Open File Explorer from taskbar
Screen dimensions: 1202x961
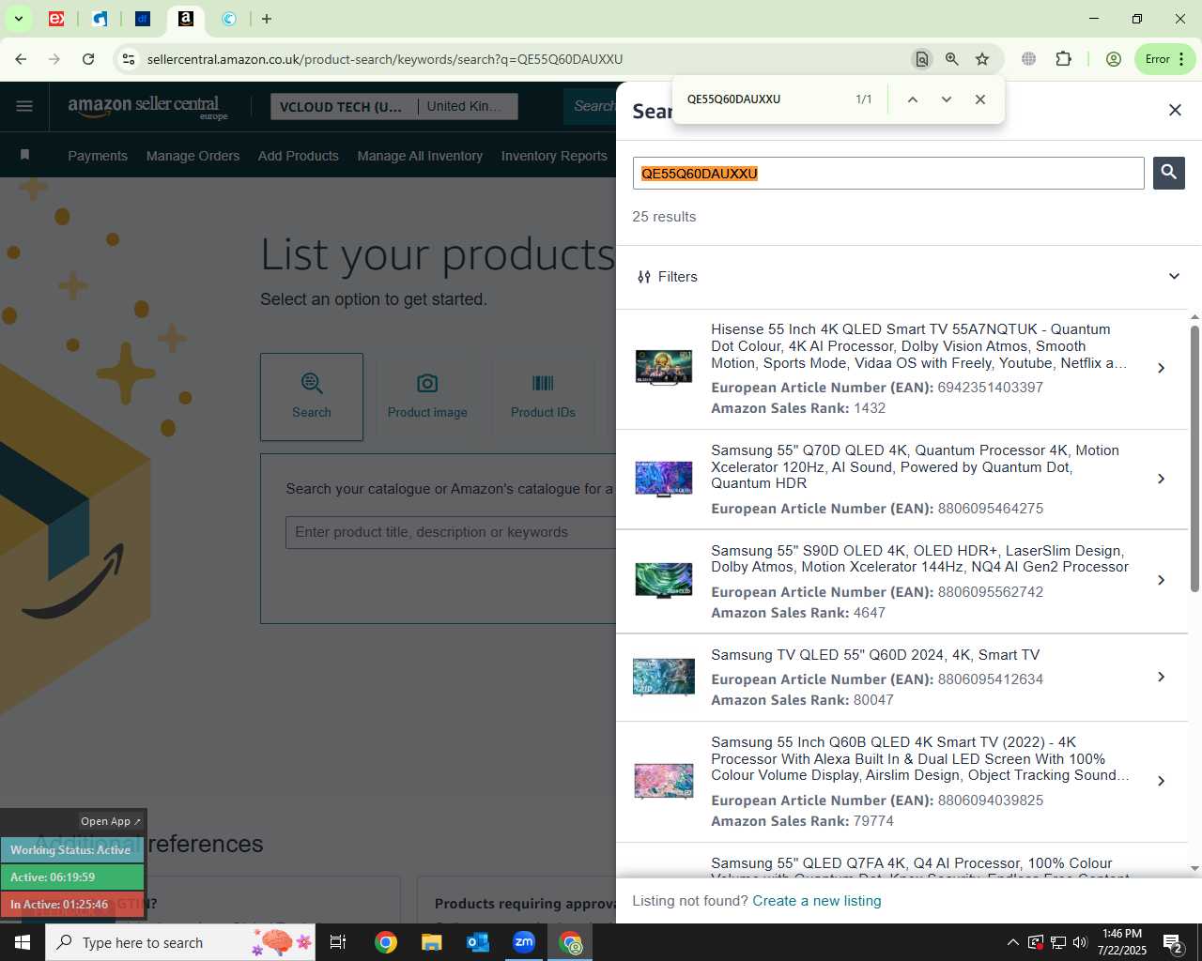coord(431,942)
